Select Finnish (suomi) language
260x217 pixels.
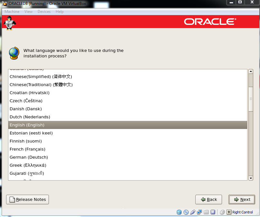[x=128, y=141]
